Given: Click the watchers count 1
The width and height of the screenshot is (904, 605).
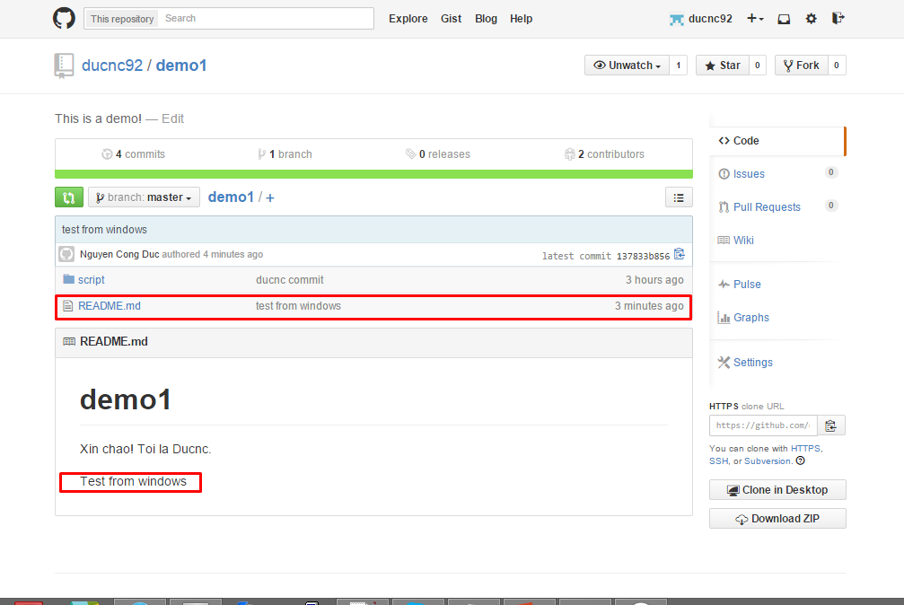Looking at the screenshot, I should pyautogui.click(x=678, y=66).
